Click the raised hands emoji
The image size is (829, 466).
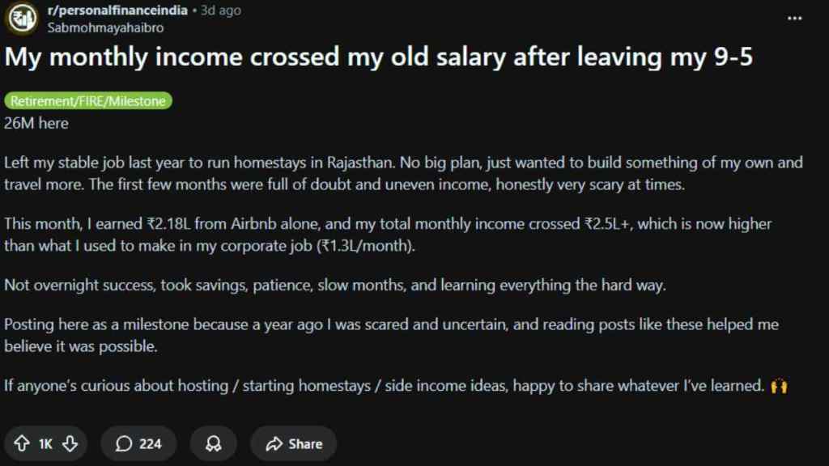780,386
